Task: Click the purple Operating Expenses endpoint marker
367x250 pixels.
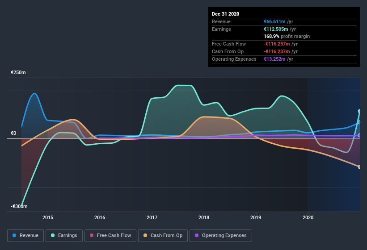Action: click(359, 135)
